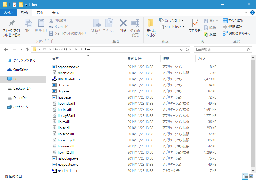Create a New Folder from ribbon
256x180 pixels.
[x=151, y=28]
